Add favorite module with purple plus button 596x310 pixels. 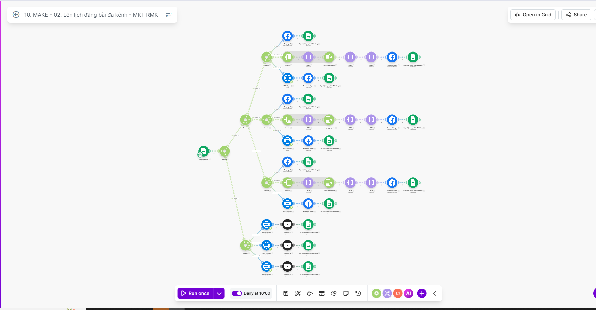click(x=422, y=293)
